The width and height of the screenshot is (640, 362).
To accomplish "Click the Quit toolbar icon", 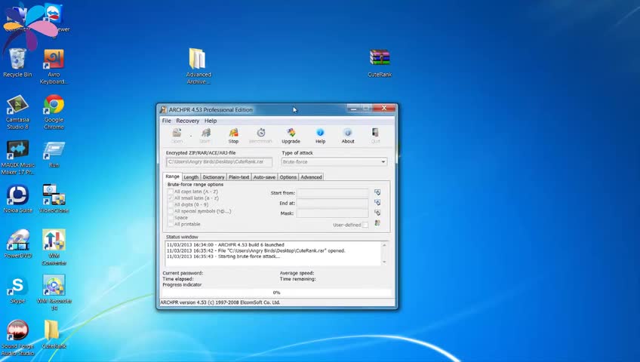I will click(375, 133).
